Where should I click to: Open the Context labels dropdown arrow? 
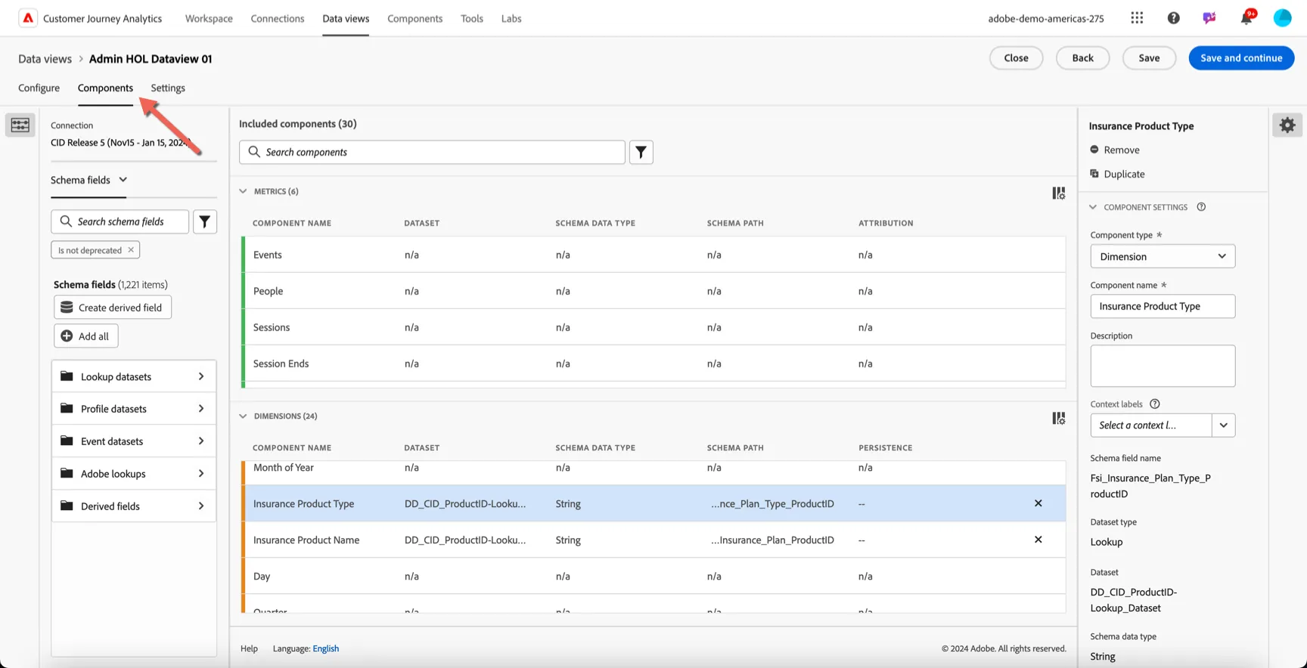click(x=1223, y=425)
